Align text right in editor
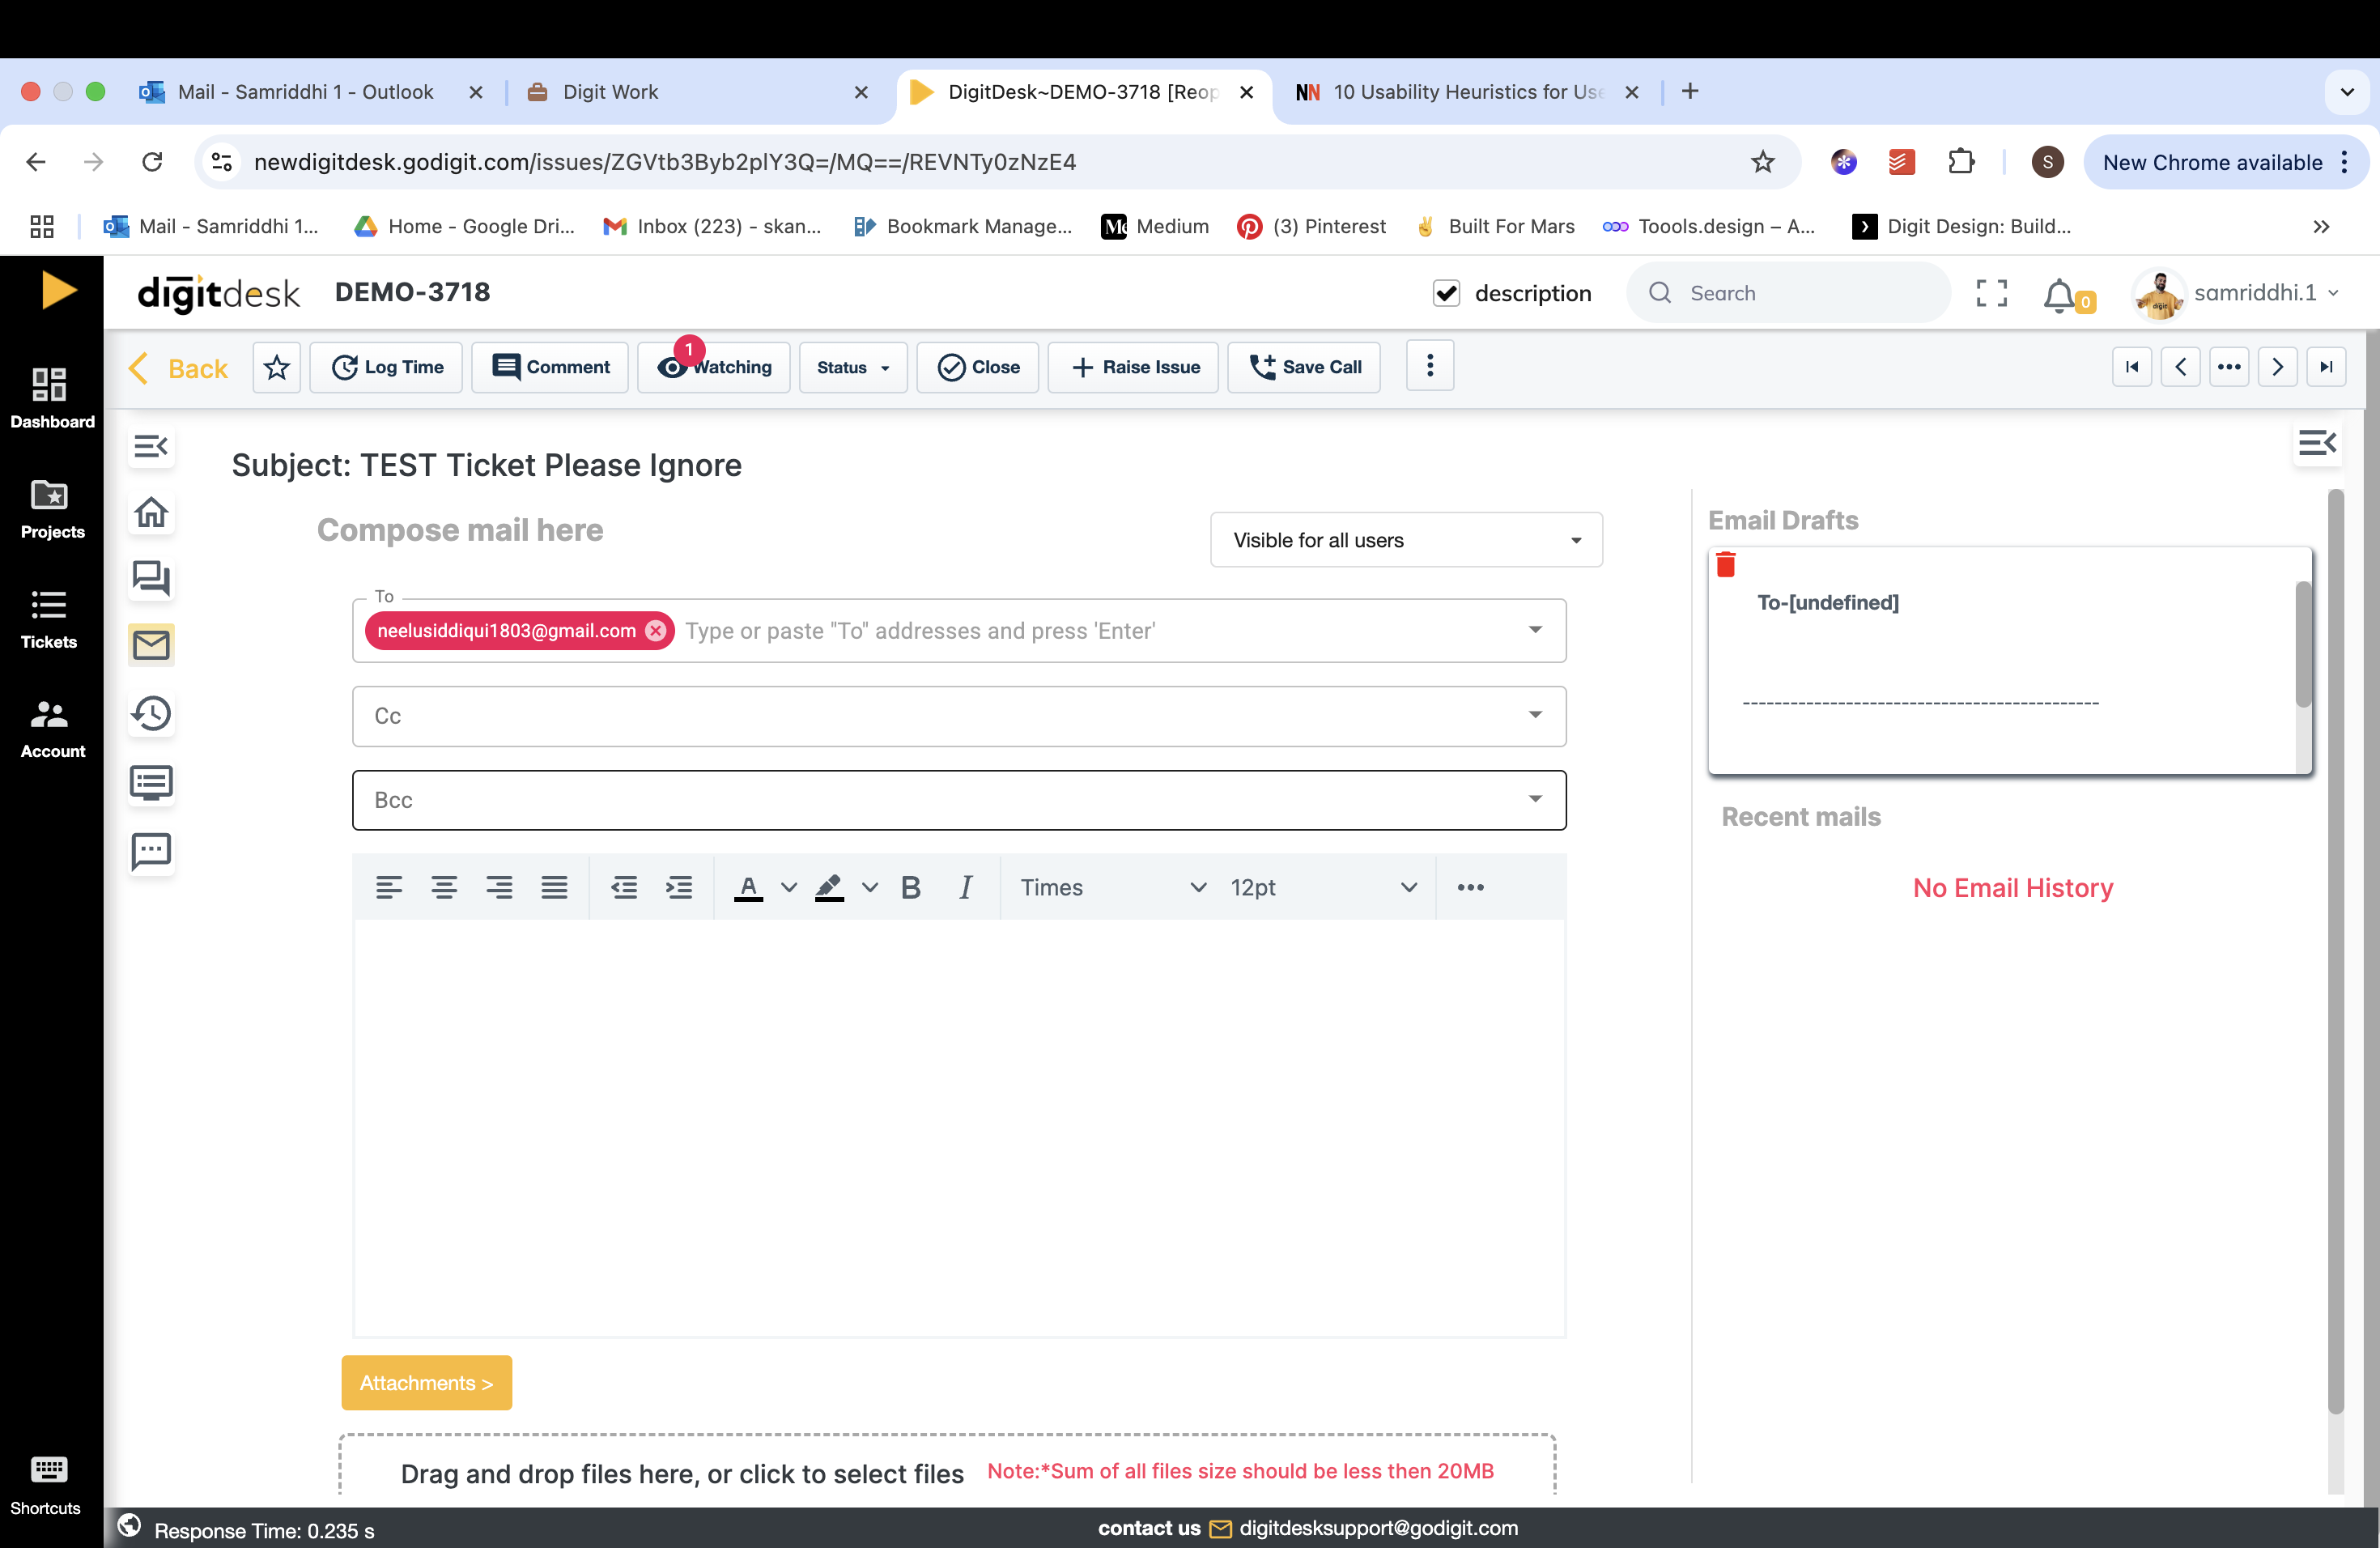 tap(499, 887)
